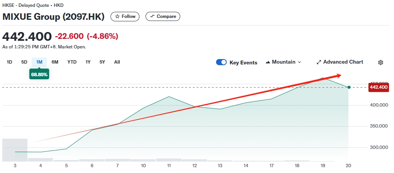Click the date label 11 on x-axis

click(x=169, y=166)
